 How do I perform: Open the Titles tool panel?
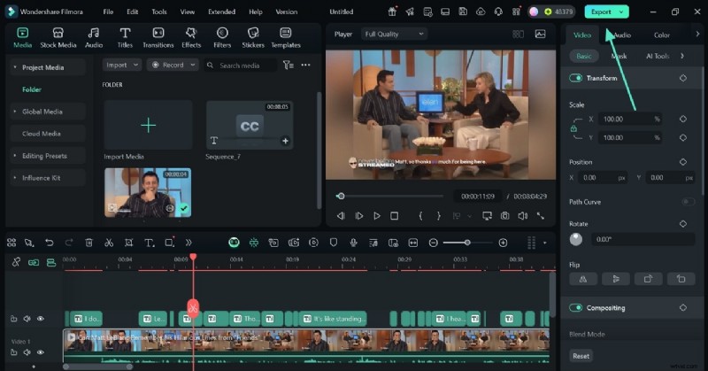point(125,37)
